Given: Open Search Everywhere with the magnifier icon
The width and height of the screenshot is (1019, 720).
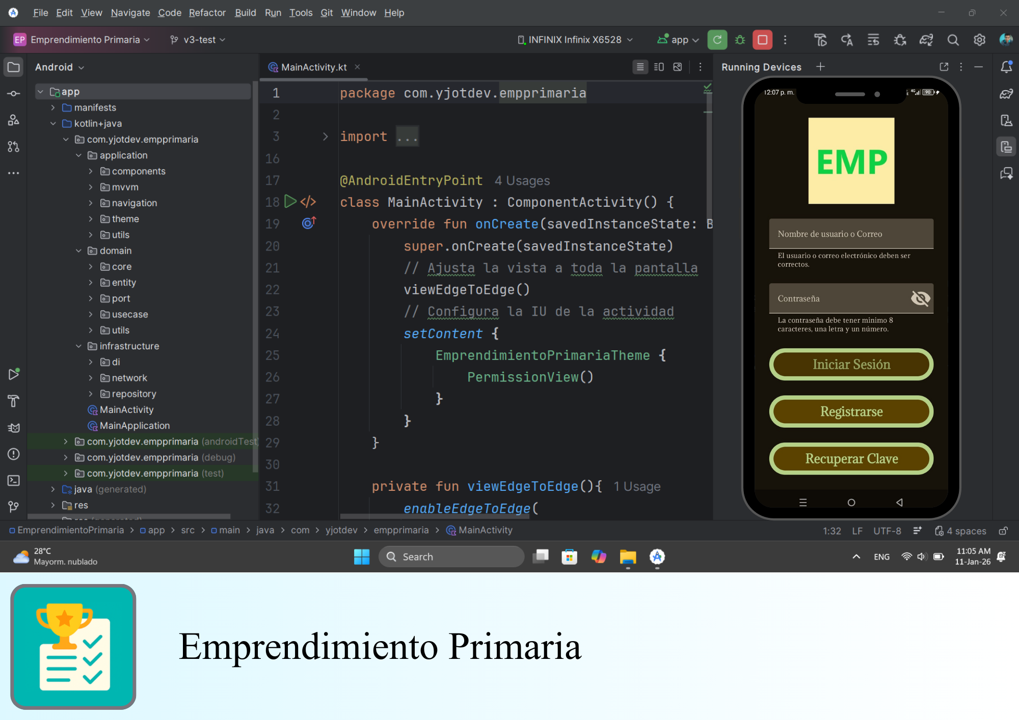Looking at the screenshot, I should point(953,40).
